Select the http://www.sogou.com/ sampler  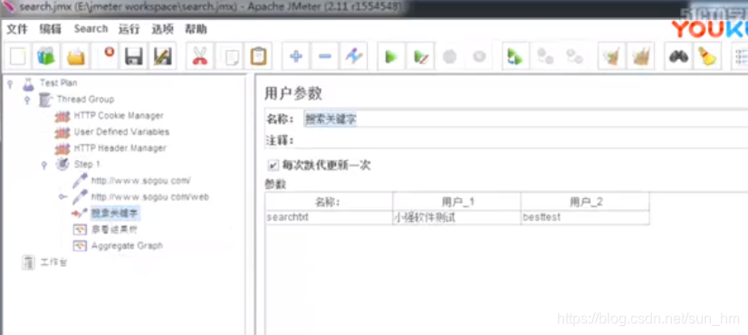pyautogui.click(x=140, y=181)
